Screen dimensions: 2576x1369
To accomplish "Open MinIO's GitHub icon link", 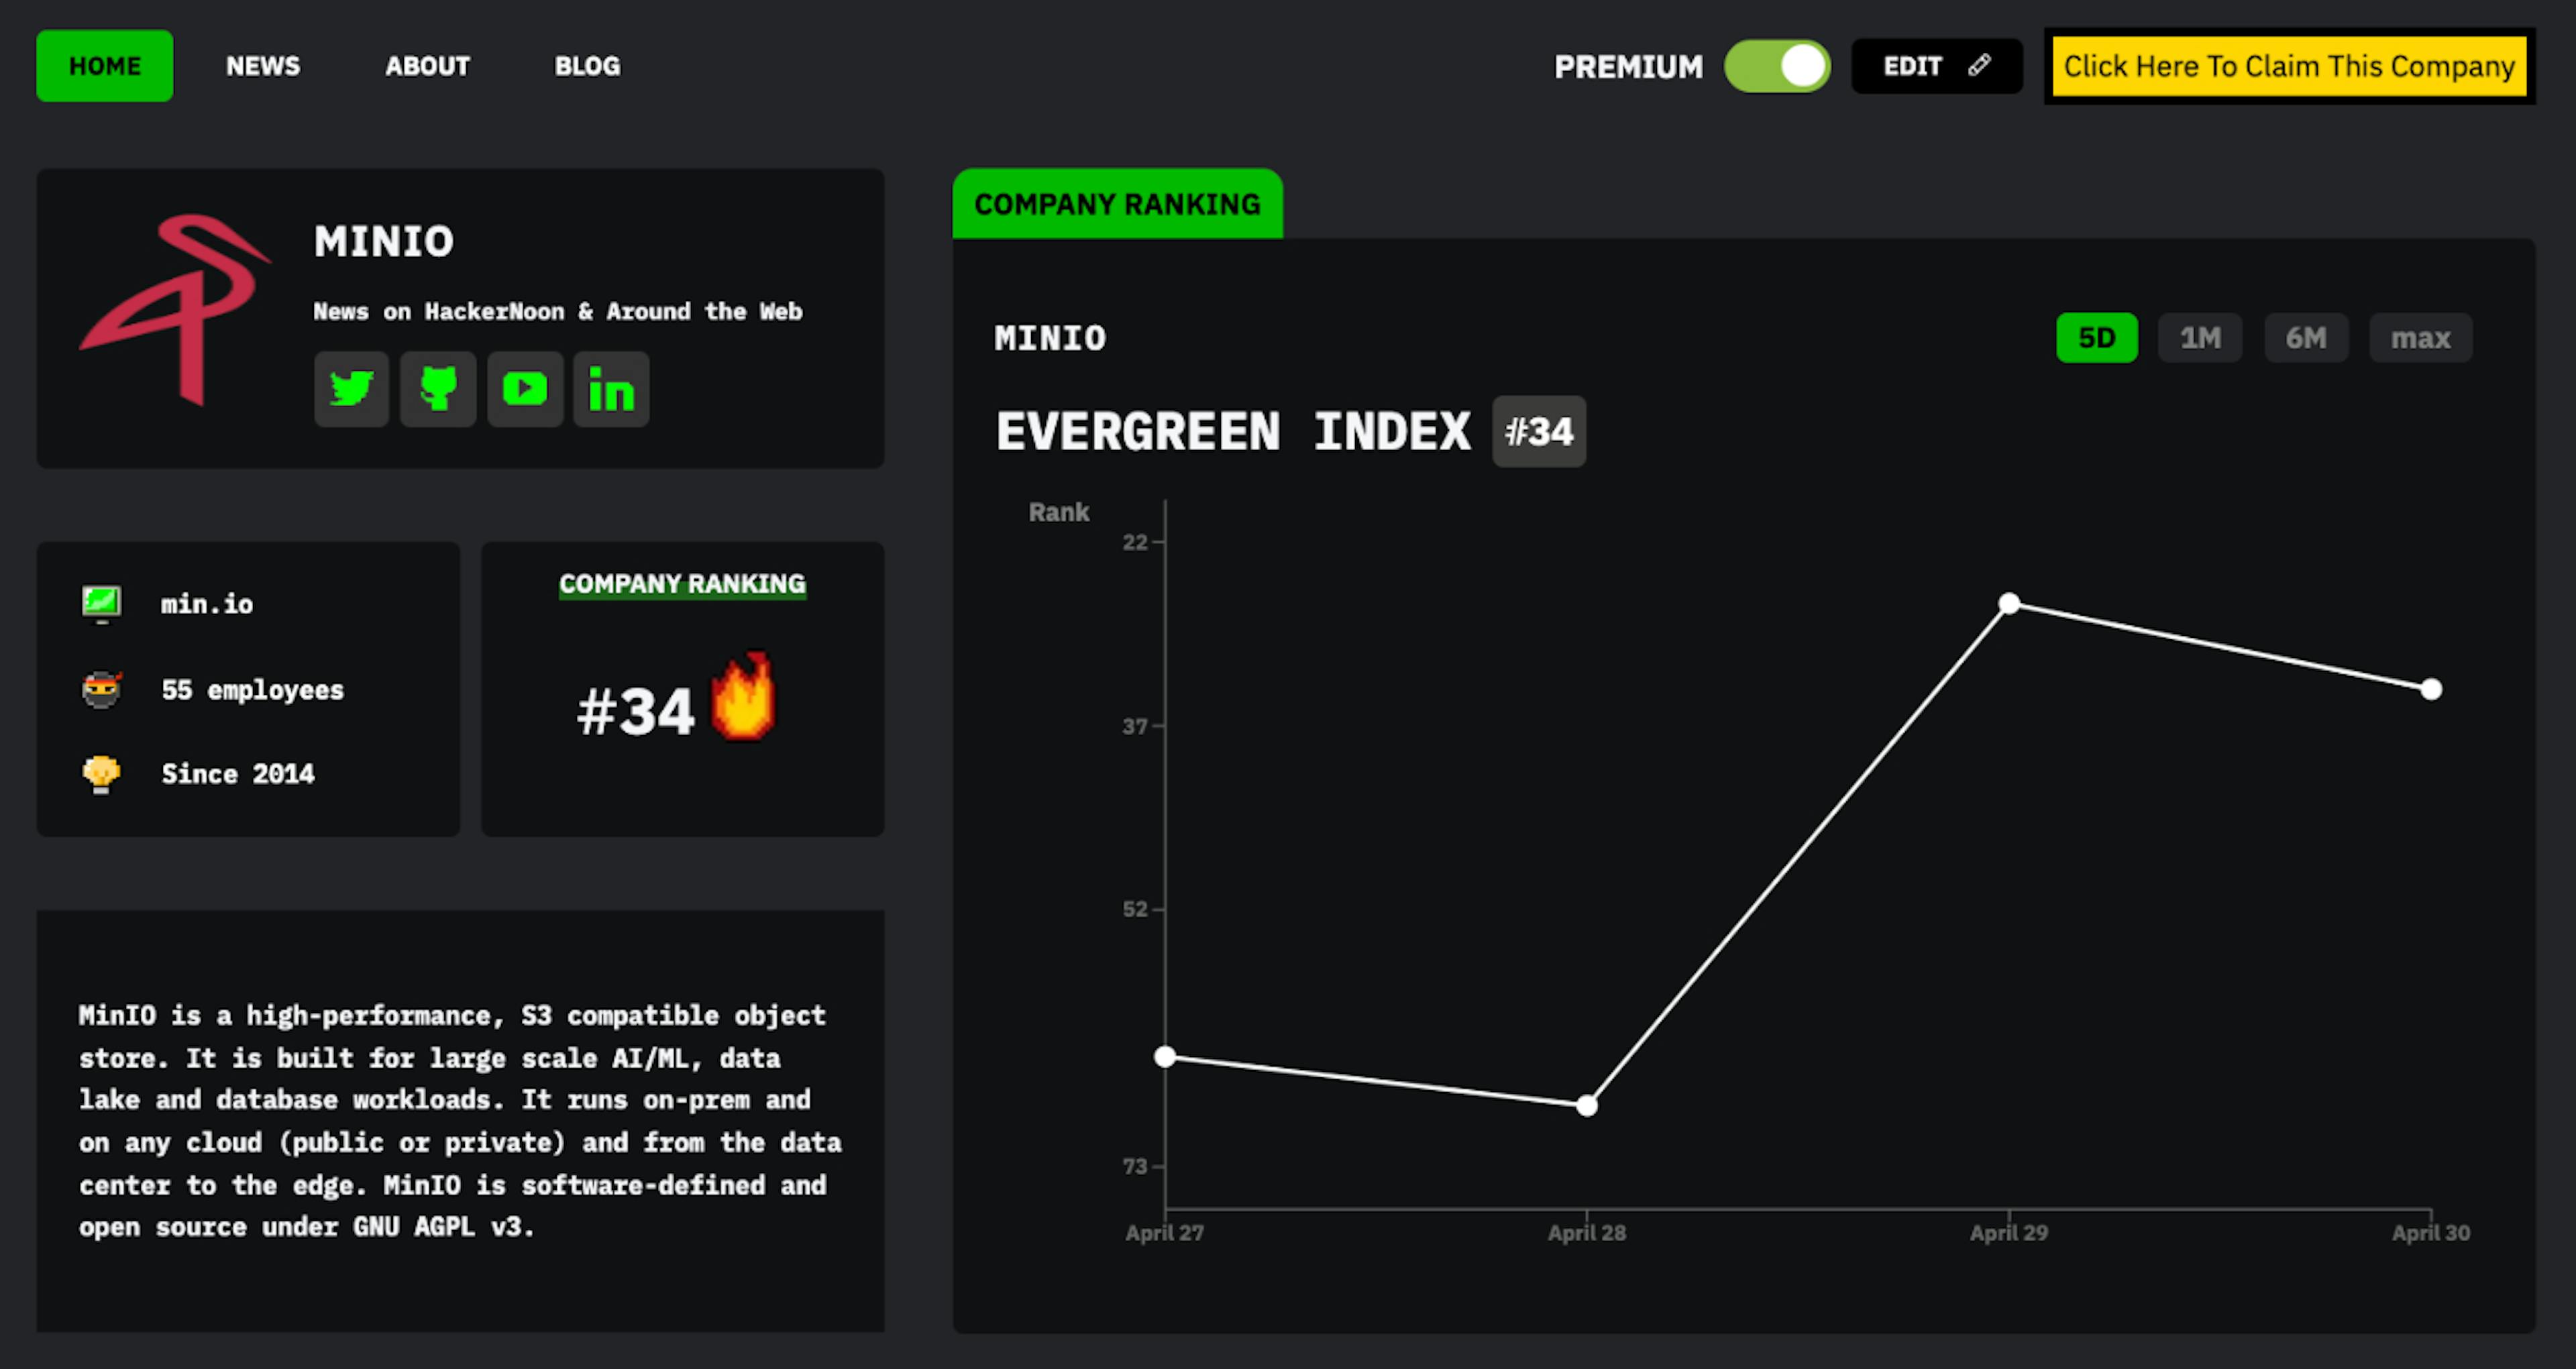I will pos(438,389).
